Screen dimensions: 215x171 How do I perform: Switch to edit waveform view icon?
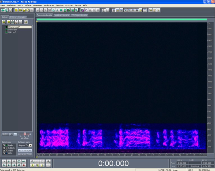click(x=3, y=10)
